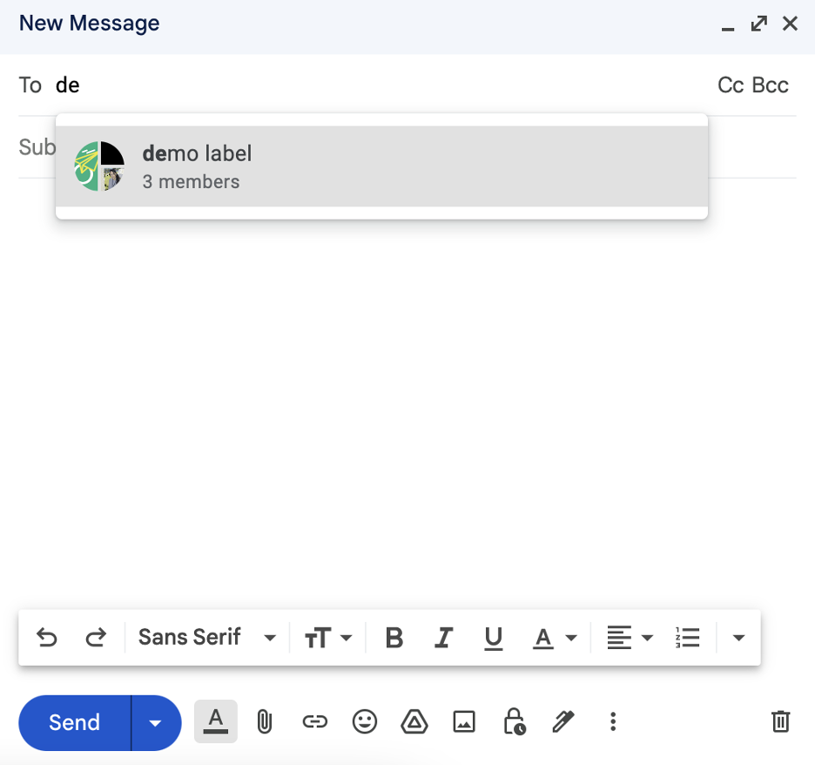
Task: Turn on confidential mode
Action: click(x=515, y=721)
